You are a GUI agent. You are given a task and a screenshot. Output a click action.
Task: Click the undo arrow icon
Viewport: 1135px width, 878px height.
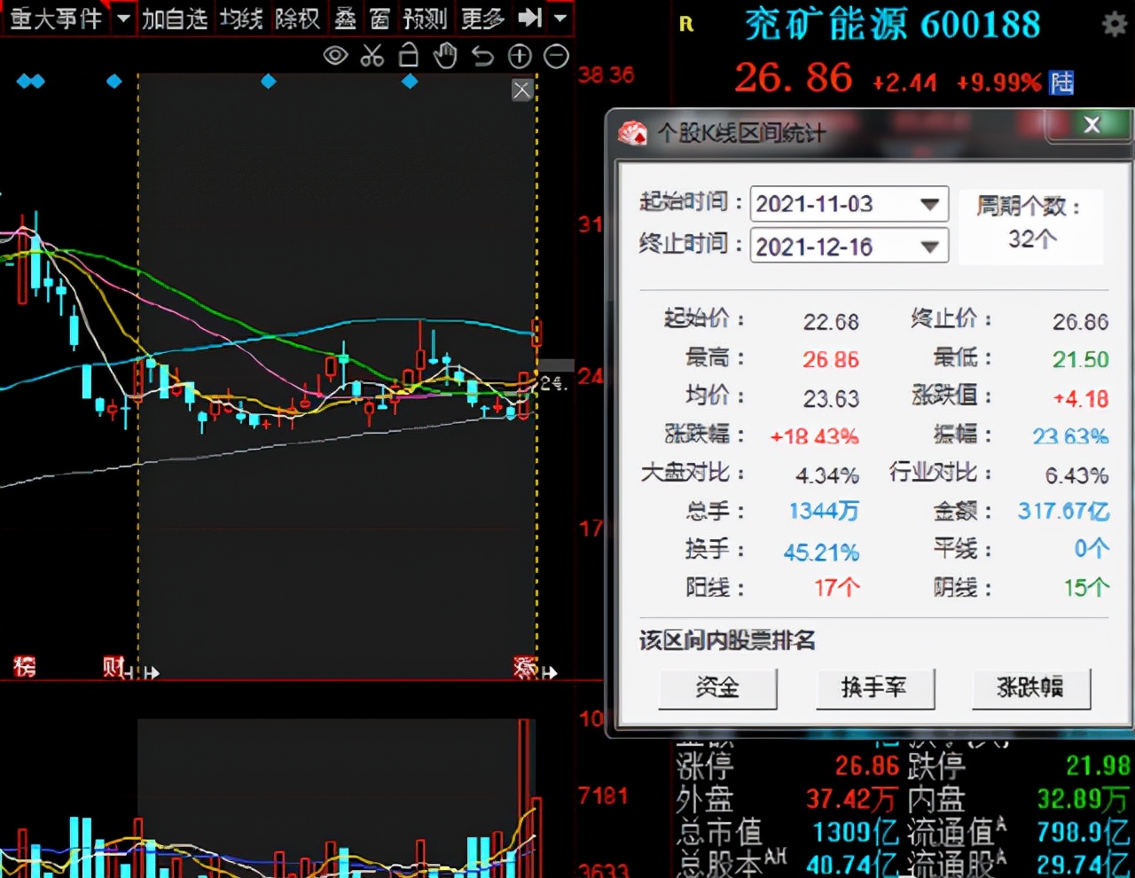point(482,57)
